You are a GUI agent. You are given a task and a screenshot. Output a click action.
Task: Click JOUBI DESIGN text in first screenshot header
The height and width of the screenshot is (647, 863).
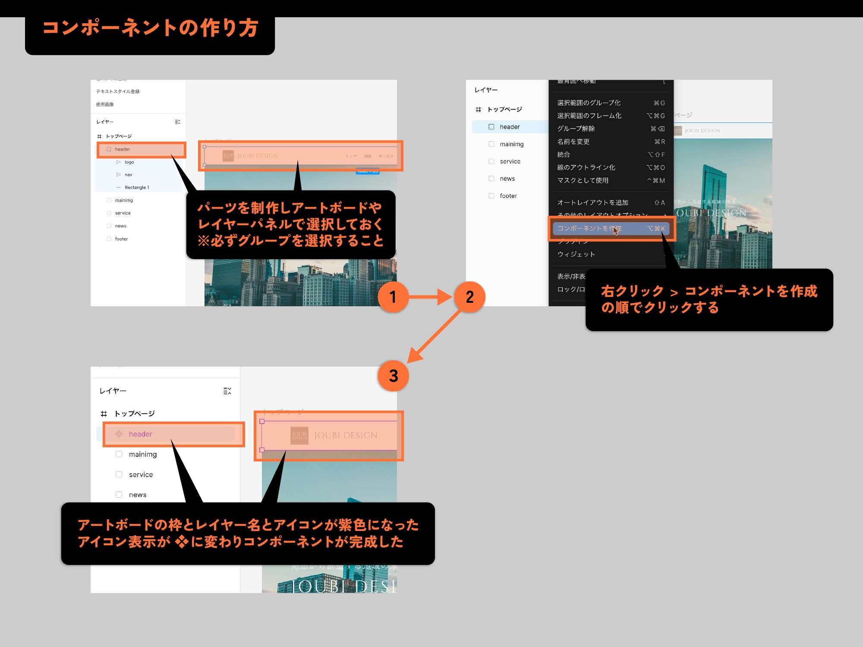coord(258,156)
